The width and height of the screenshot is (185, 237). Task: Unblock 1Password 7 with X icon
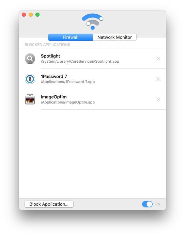[158, 79]
